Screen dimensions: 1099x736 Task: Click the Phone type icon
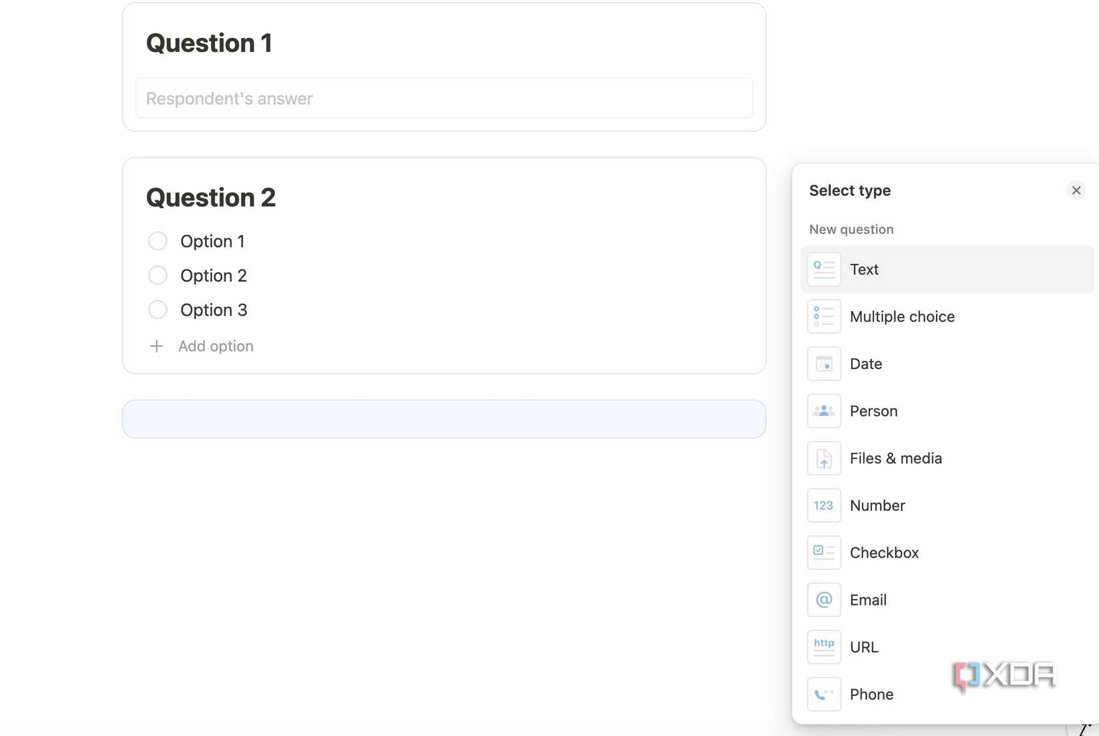824,694
